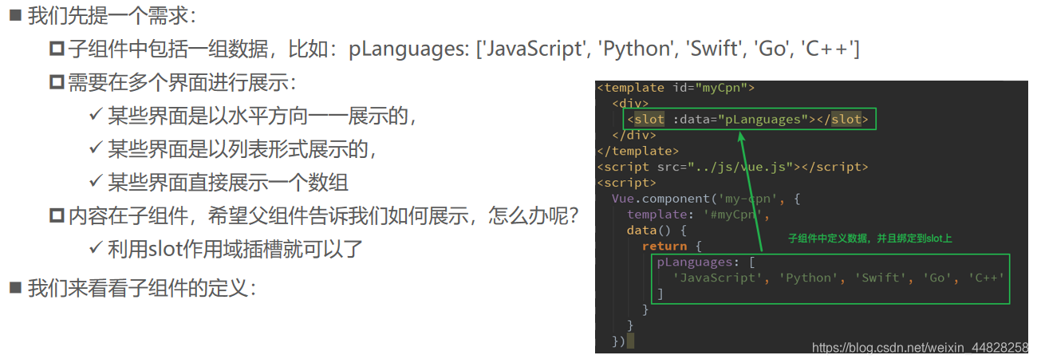Click the code line '<template id="myCpn">'
1037x363 pixels.
tap(676, 88)
